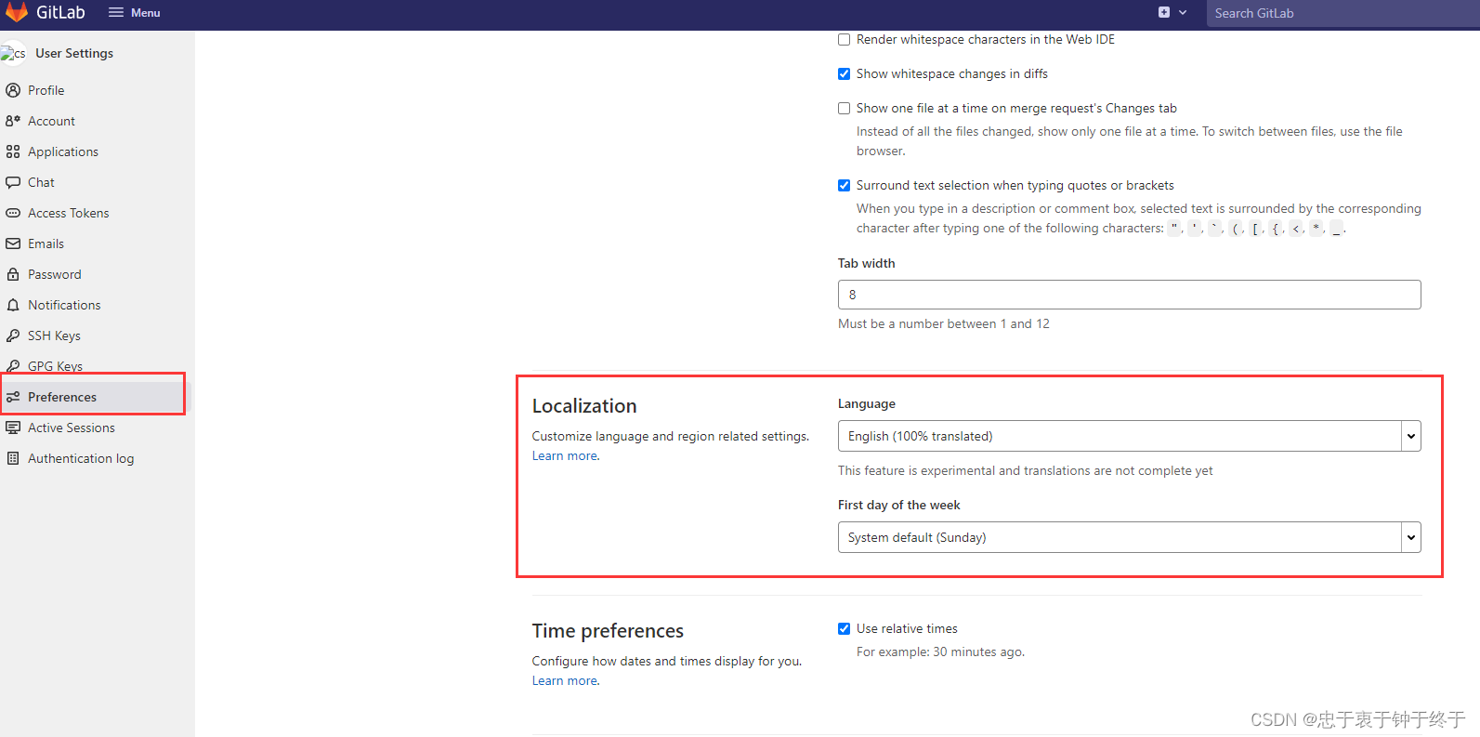Click 'This feature is experimental' note

point(1025,470)
